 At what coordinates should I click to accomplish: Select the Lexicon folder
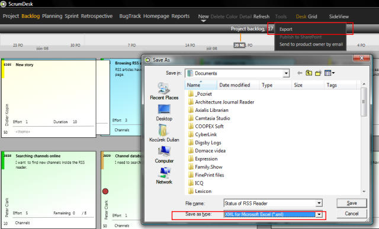click(x=200, y=191)
